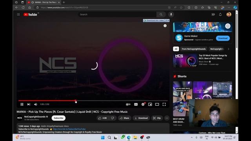Viewport: 251px width, 141px height.
Task: Go back in the browser
Action: 16,7
